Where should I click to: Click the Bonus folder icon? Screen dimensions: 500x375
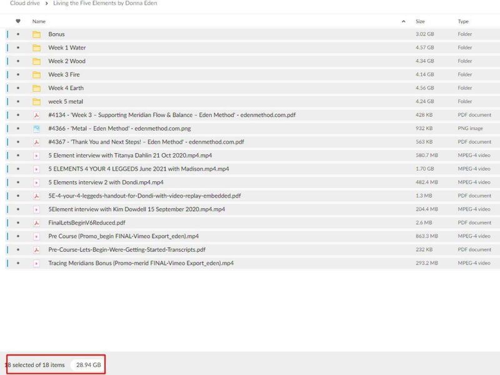pyautogui.click(x=36, y=34)
